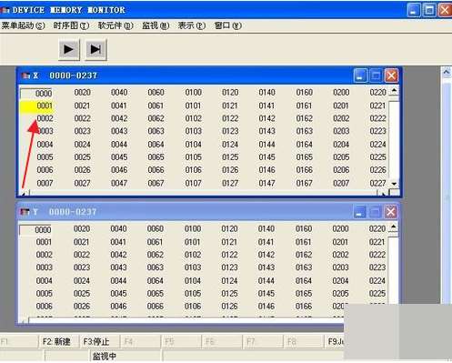Close the Y 0000-0237 window
Viewport: 452px width, 363px height.
(x=391, y=212)
